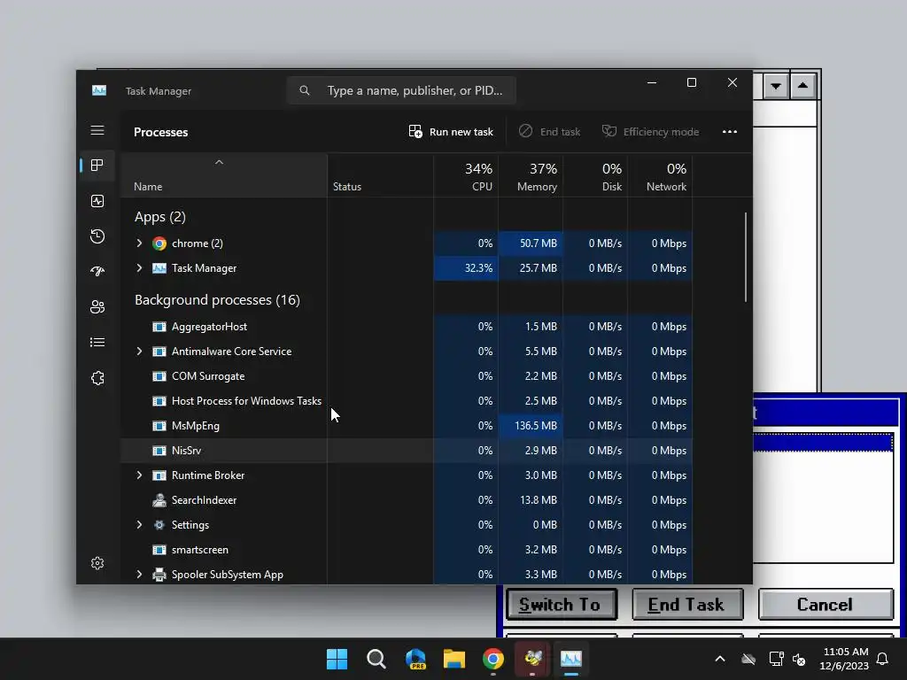Open the taskbar clock and date
The width and height of the screenshot is (907, 680).
pos(844,659)
